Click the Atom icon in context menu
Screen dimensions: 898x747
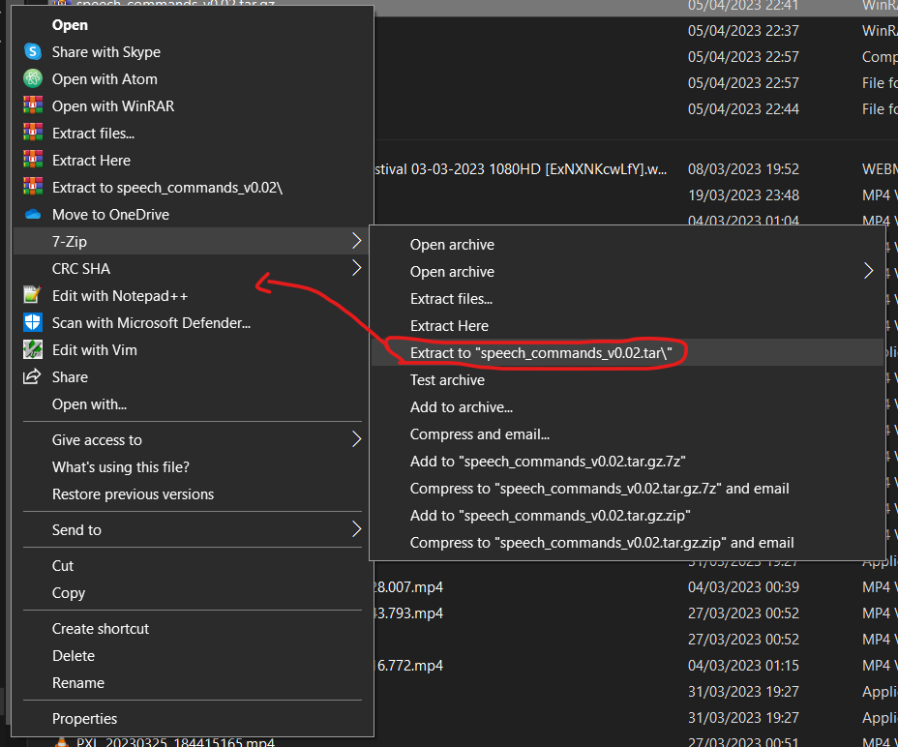(x=33, y=79)
